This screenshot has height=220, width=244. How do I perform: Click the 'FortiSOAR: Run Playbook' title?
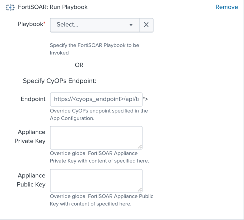(x=53, y=7)
